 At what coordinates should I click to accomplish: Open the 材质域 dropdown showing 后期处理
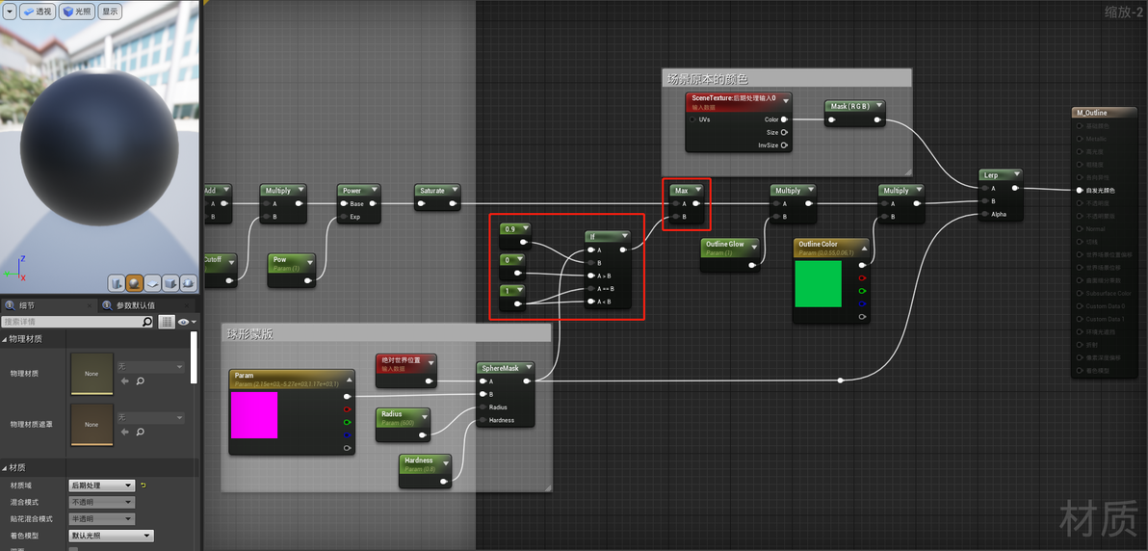[102, 485]
